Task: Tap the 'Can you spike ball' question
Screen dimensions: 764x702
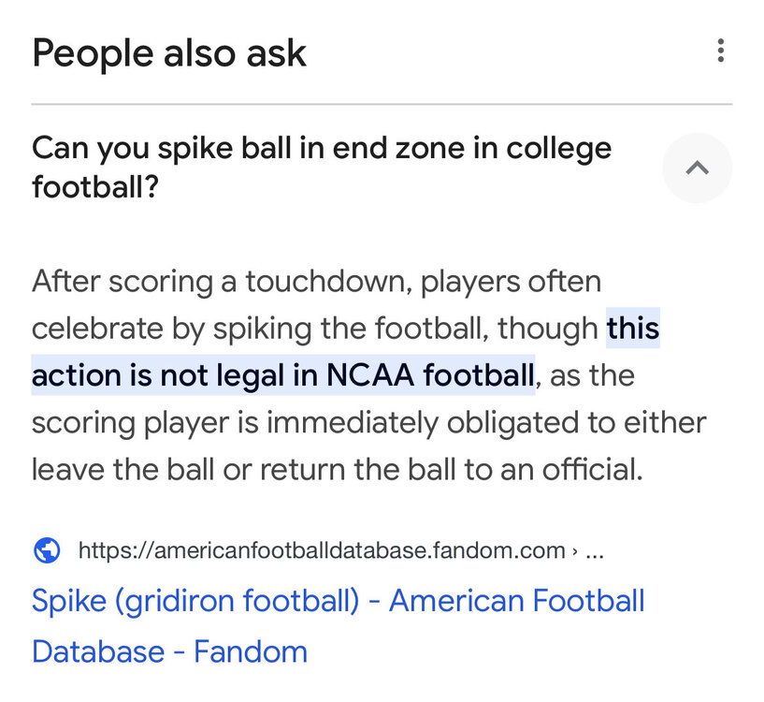Action: tap(321, 149)
